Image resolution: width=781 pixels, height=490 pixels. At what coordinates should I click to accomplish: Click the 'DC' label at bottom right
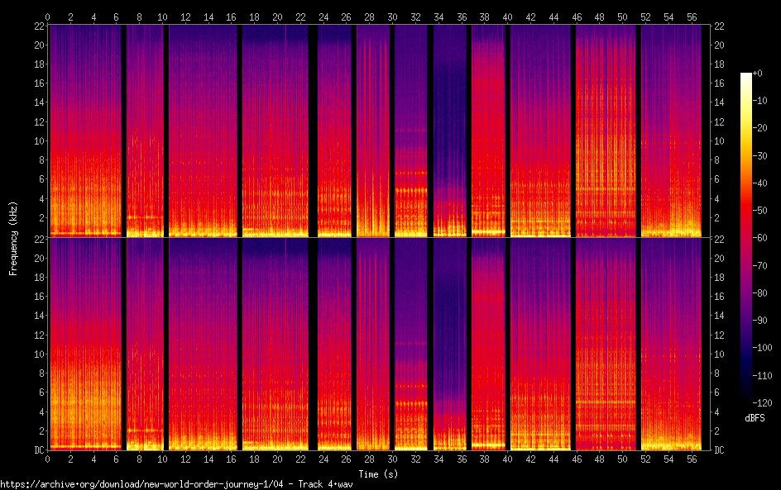tap(720, 450)
